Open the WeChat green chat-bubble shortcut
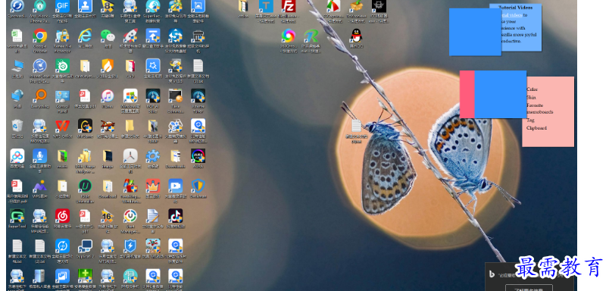Viewport: 609px width, 291px height. pos(108,36)
